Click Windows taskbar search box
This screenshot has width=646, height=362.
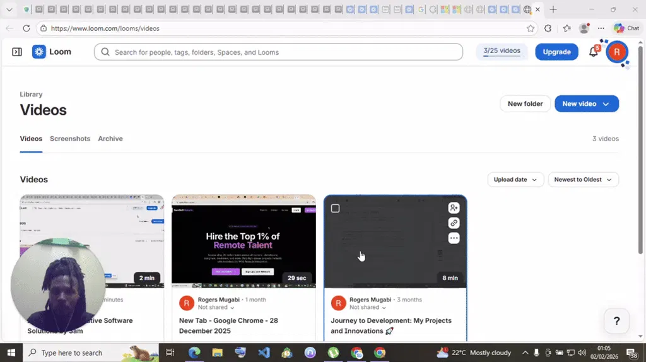pyautogui.click(x=91, y=353)
